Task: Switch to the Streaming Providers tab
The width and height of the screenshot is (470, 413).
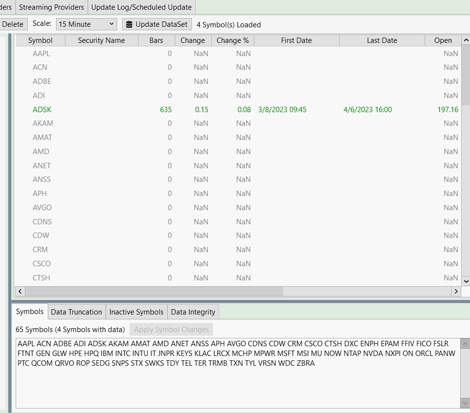Action: tap(51, 7)
